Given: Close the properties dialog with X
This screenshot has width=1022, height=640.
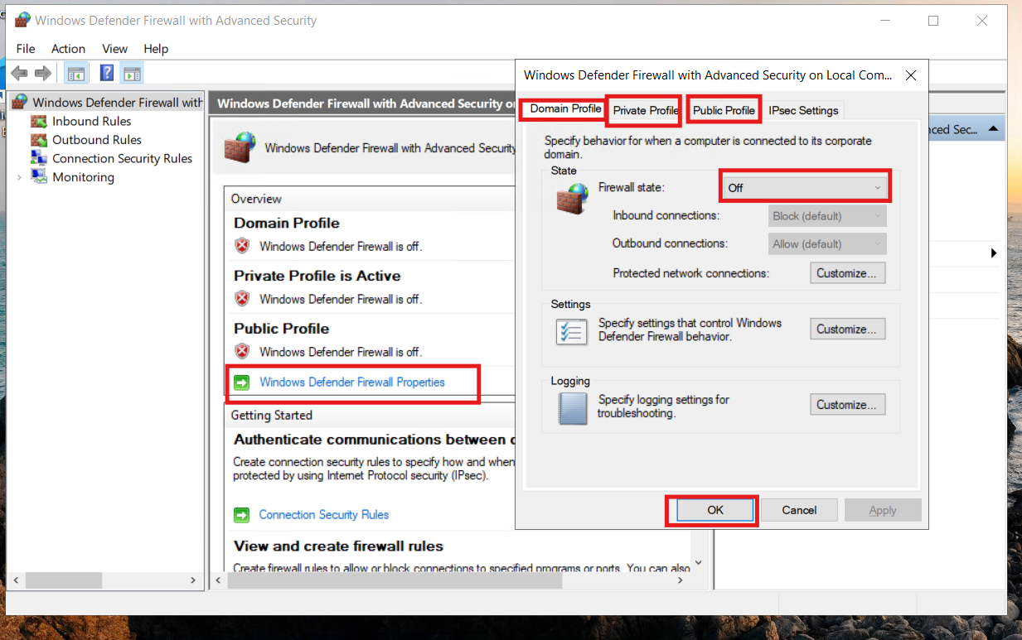Looking at the screenshot, I should 911,75.
